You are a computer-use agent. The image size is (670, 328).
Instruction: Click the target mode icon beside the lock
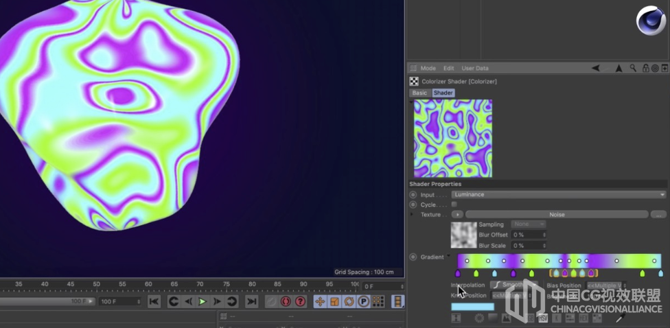tap(655, 69)
